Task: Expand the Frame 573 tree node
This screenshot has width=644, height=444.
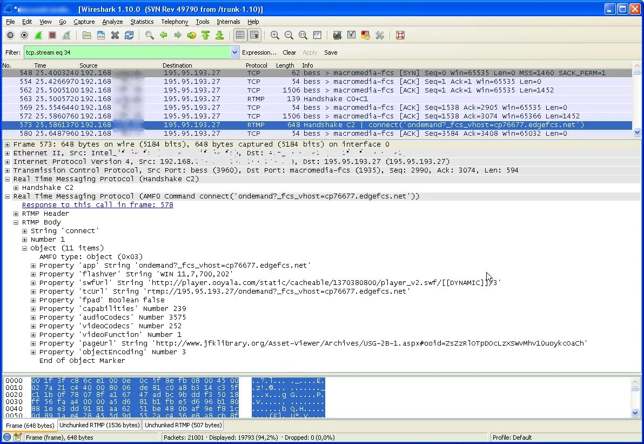Action: (x=7, y=144)
